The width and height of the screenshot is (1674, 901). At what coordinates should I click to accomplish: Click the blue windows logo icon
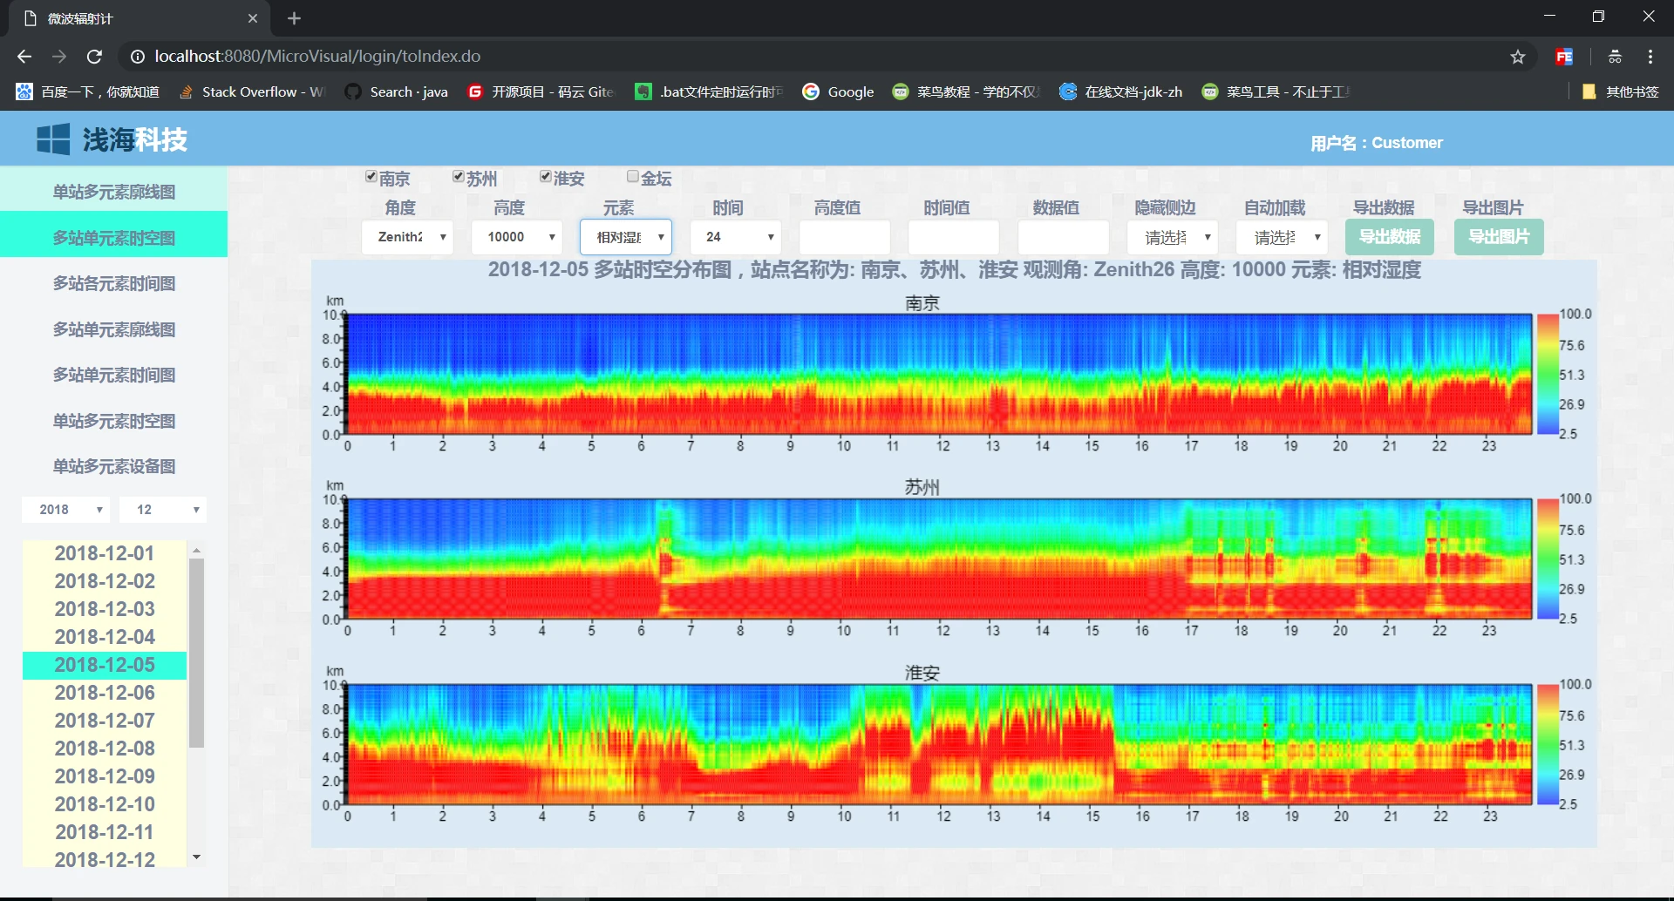pyautogui.click(x=53, y=139)
